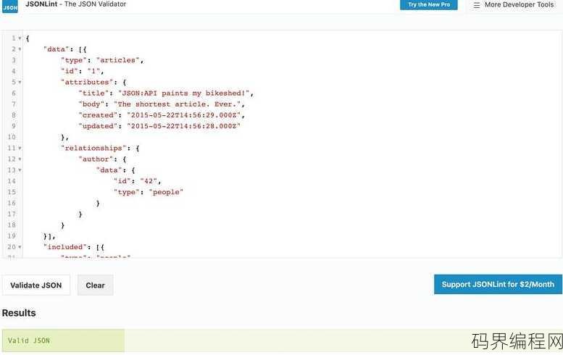
Task: Collapse the fold arrow on line 1
Action: 20,38
